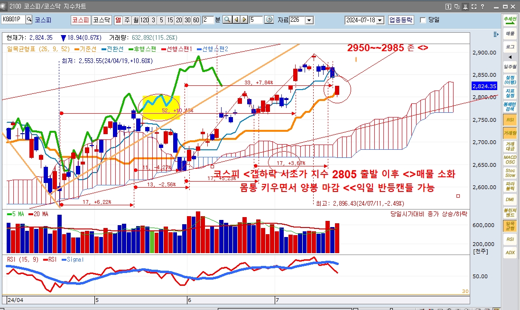Click the 업종등락 button

(x=401, y=20)
